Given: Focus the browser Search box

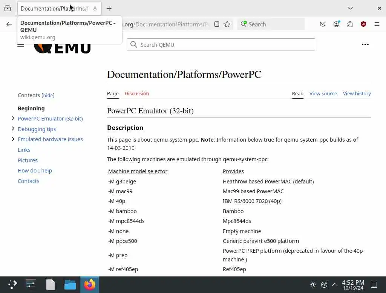Looking at the screenshot, I should 271,24.
